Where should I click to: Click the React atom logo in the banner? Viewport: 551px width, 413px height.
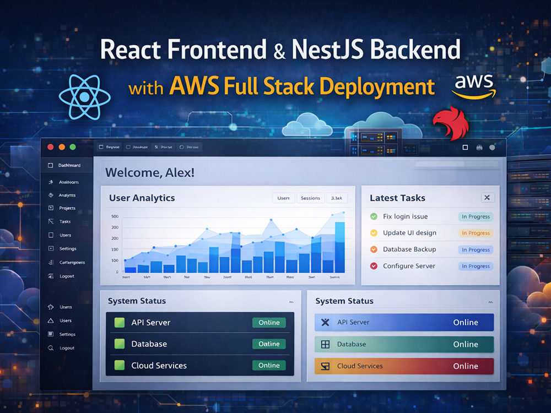point(85,97)
